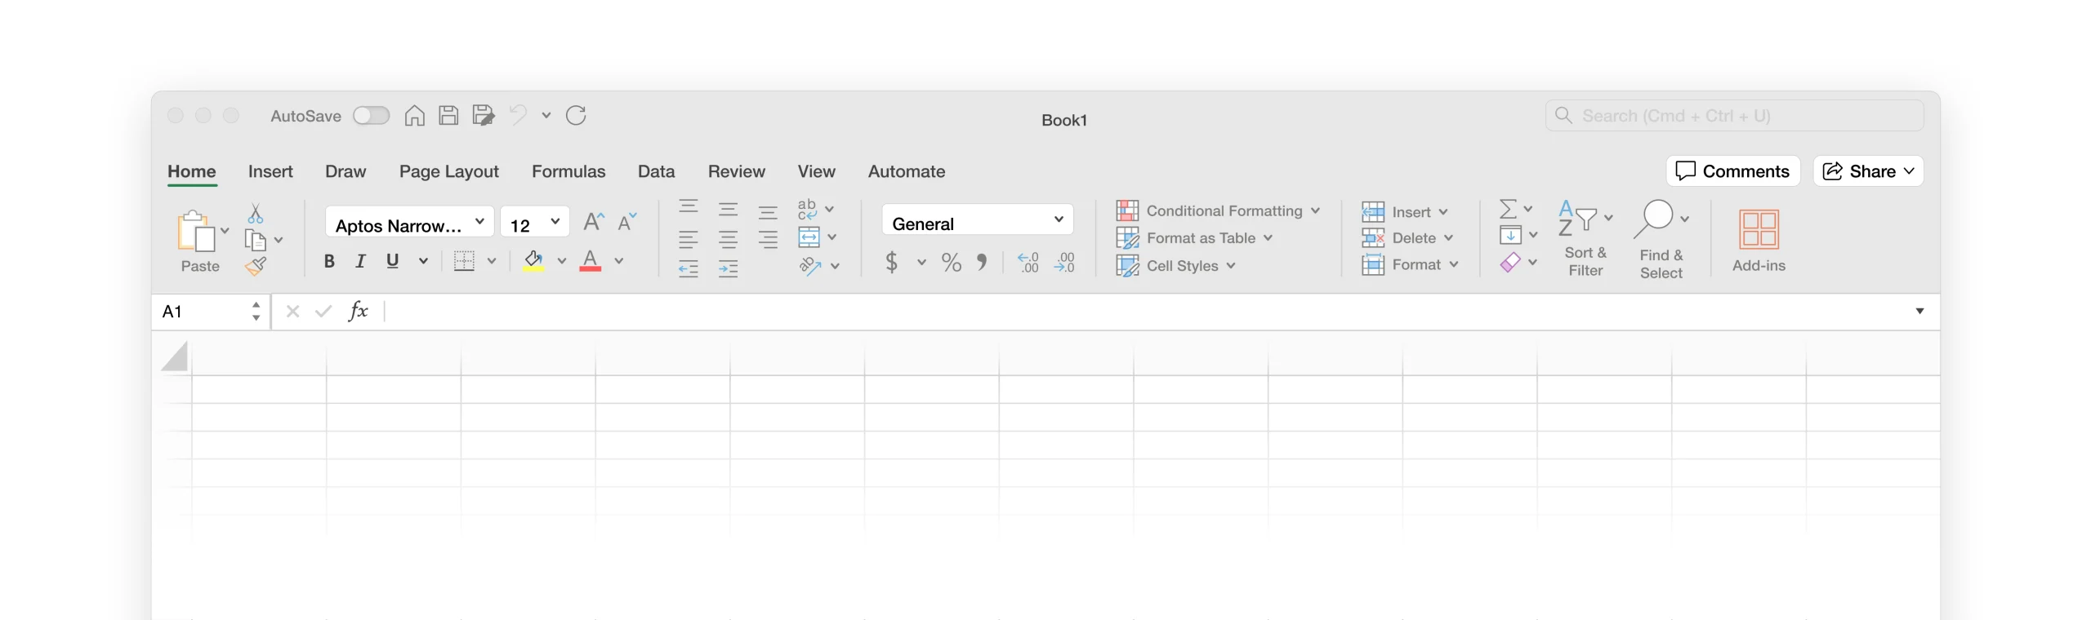Viewport: 2091px width, 620px height.
Task: Click the Cut scissors icon
Action: [256, 214]
